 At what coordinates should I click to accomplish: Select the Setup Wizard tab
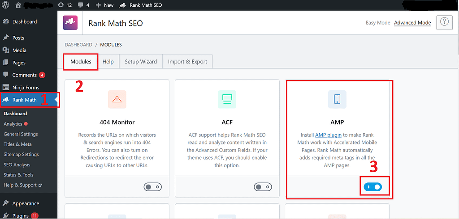tap(141, 62)
